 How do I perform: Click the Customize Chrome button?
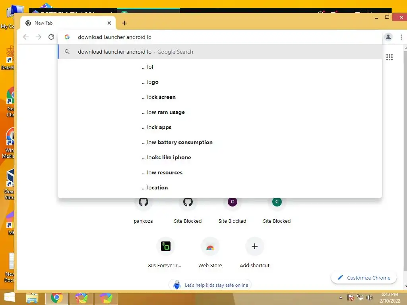364,278
